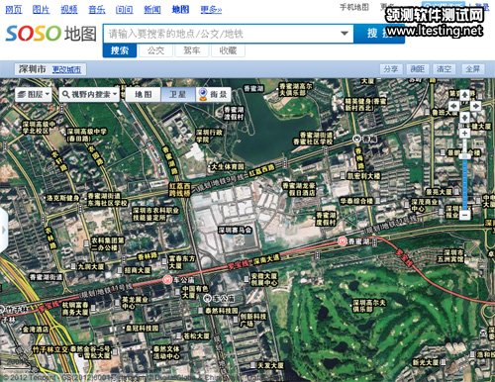Open the 视频 video link
Screen dimensions: 495x382
pos(69,9)
